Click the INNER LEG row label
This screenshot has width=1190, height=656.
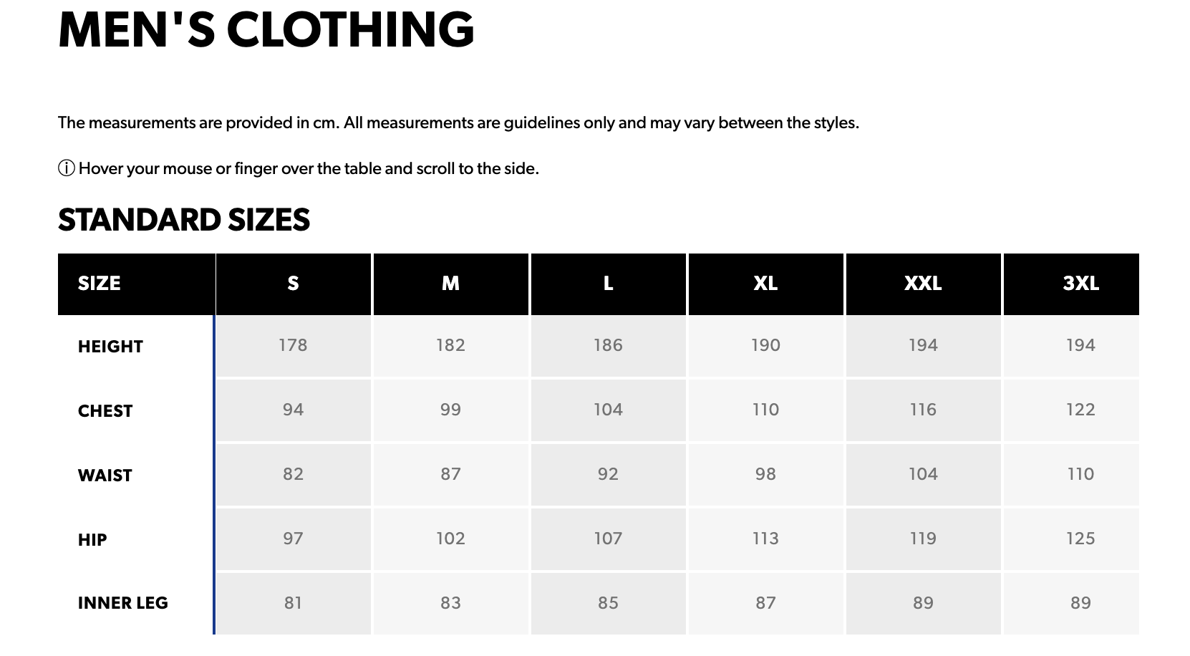(x=123, y=603)
